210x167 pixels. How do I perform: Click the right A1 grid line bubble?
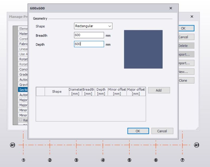point(197,145)
